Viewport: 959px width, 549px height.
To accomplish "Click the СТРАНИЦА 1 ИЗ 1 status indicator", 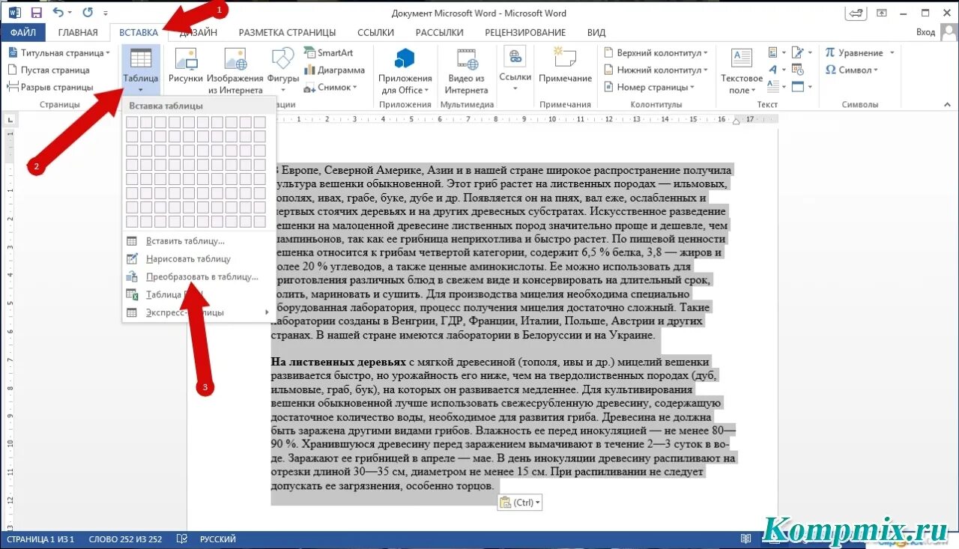I will coord(40,539).
